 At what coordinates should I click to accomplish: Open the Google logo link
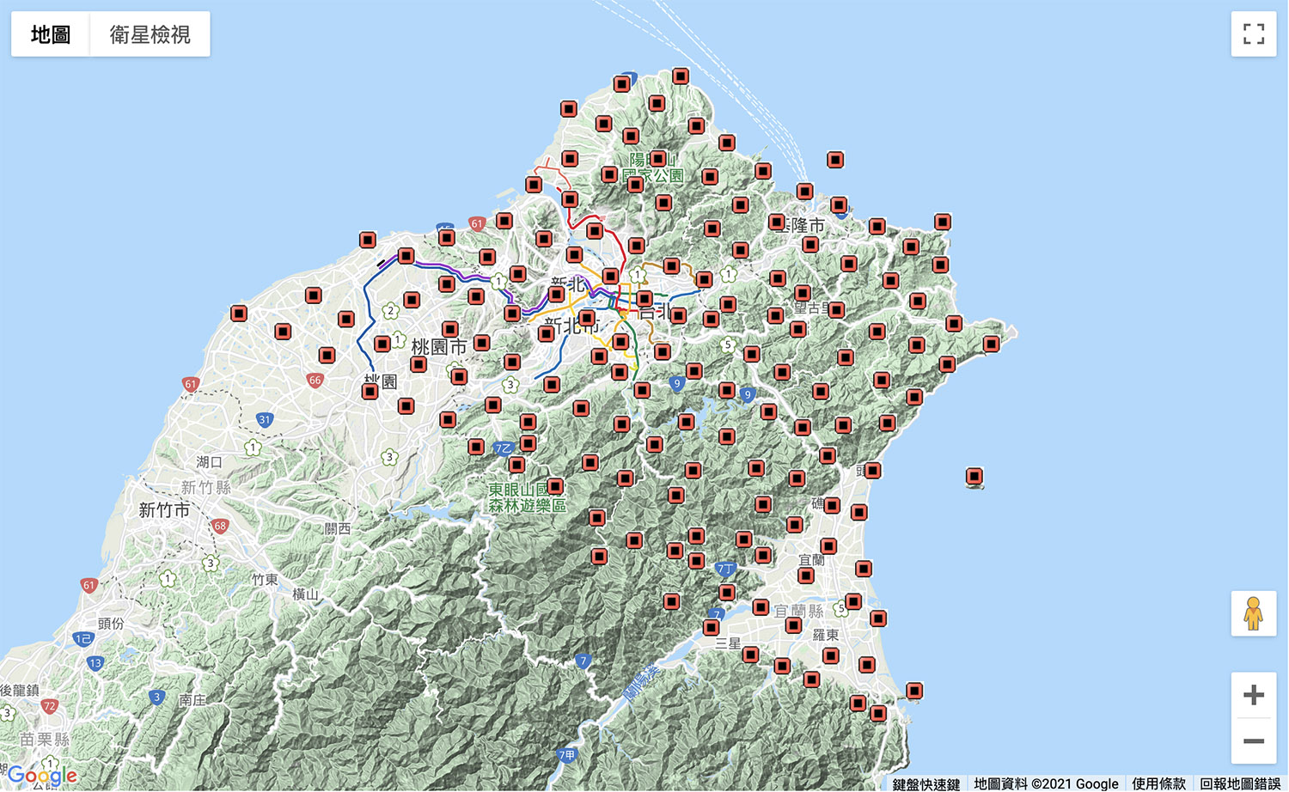point(41,777)
